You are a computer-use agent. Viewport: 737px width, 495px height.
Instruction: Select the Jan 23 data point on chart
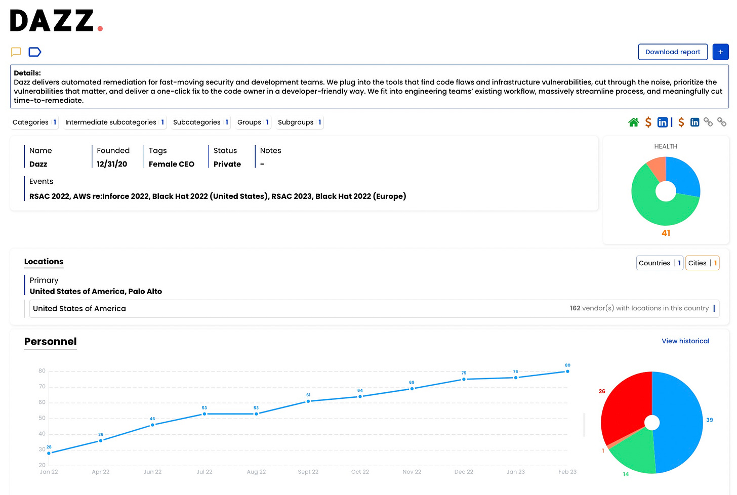click(516, 378)
